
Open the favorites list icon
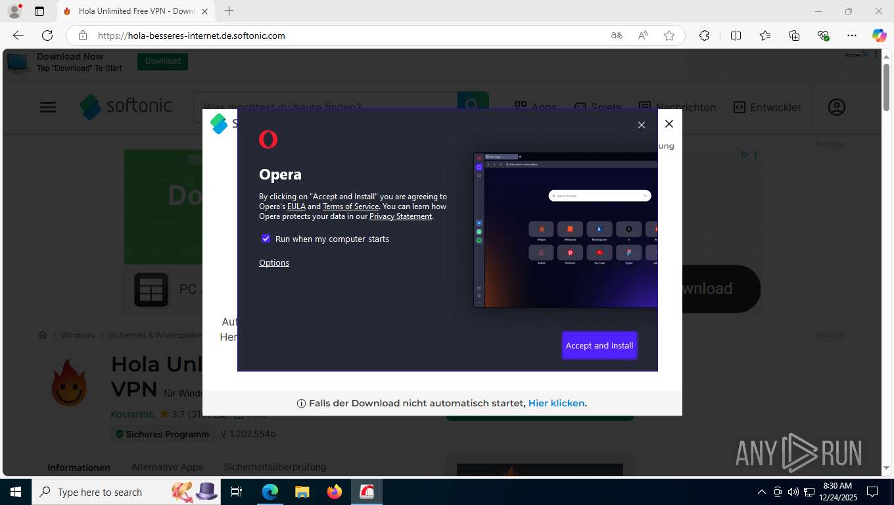[x=765, y=36]
